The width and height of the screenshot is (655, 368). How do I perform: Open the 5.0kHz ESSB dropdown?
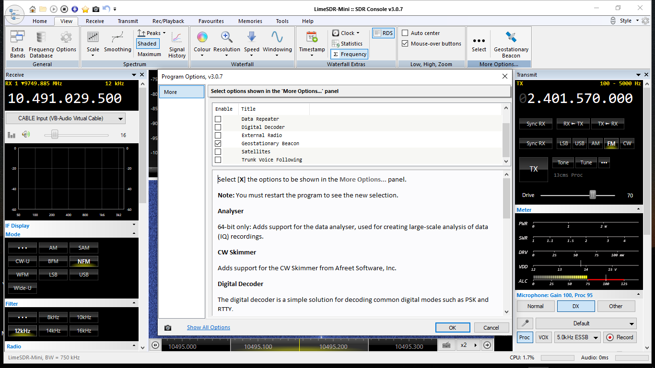[578, 337]
